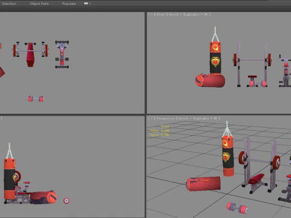Click the yellow Verts statistic in Perspective viewport
Viewport: 291px width, 218px height.
pos(160,134)
